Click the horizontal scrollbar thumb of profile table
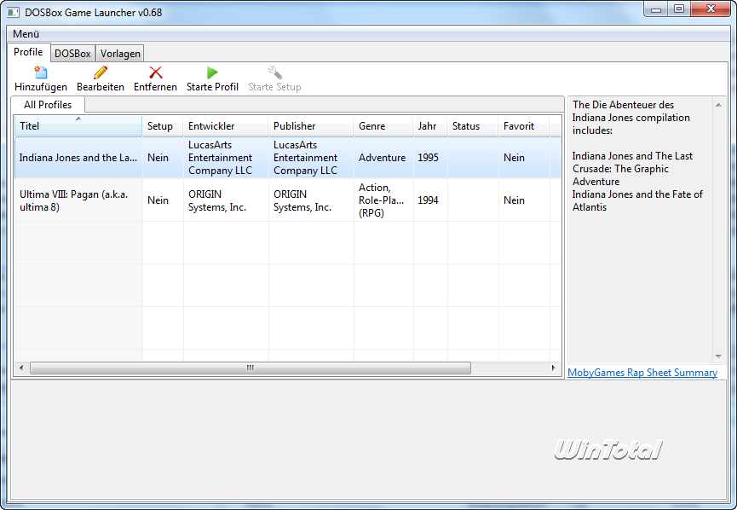Screen dimensions: 737x510 [250, 368]
